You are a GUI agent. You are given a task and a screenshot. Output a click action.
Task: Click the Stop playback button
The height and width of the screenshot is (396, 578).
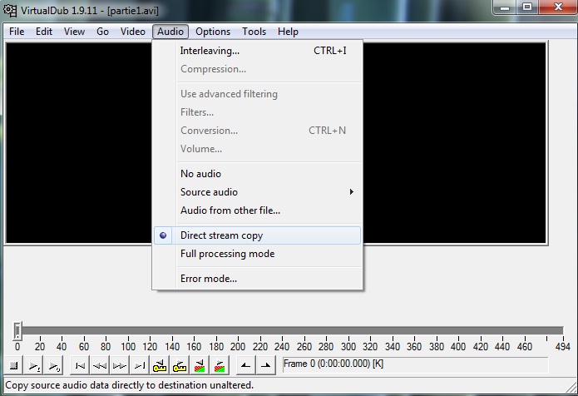click(13, 365)
